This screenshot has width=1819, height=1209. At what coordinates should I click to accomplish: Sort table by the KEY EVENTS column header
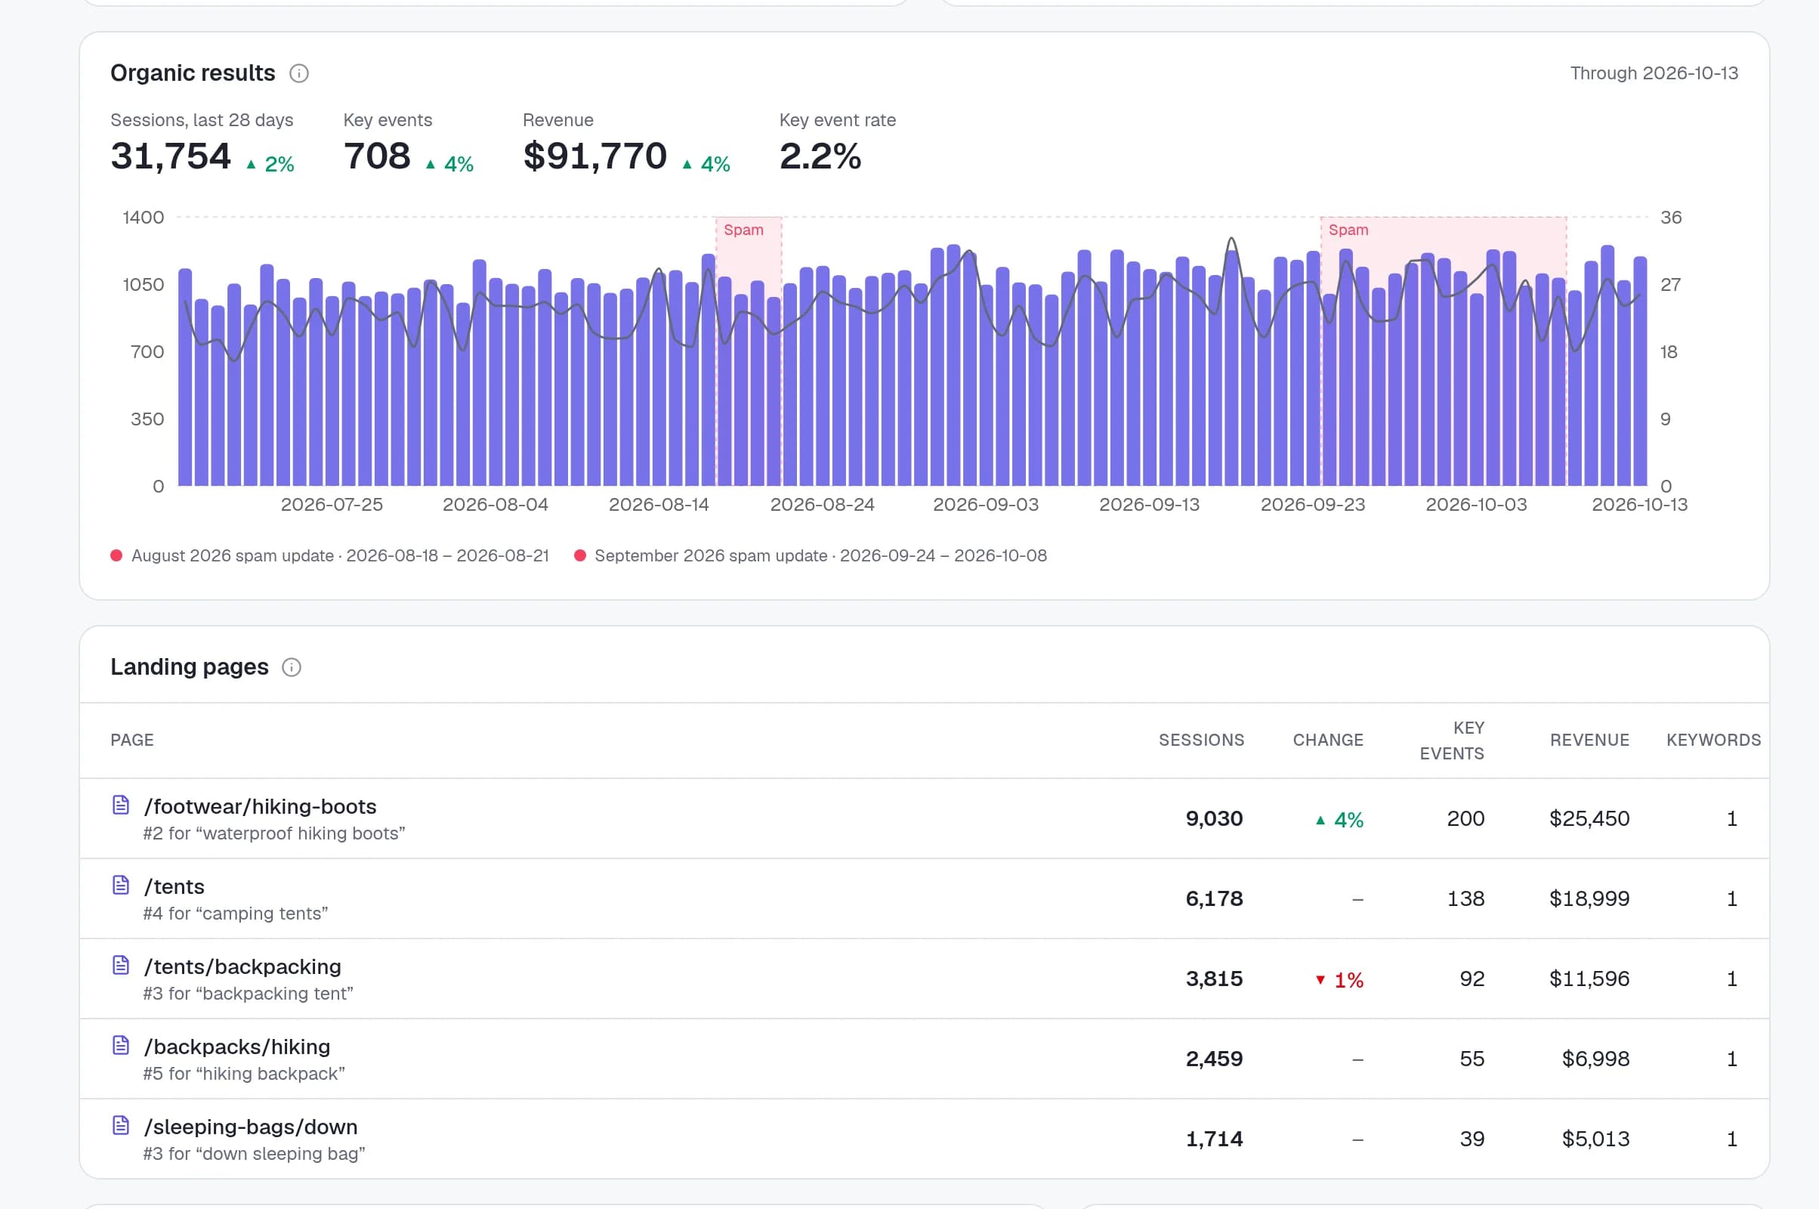click(x=1452, y=741)
